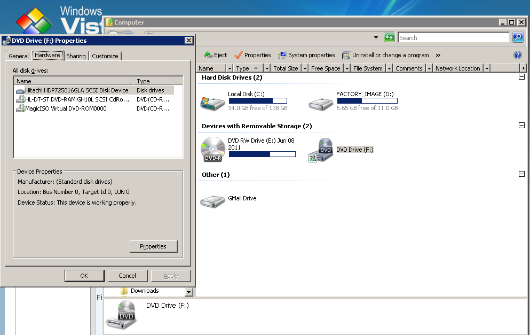Screen dimensions: 530x335
Task: Open the Comments column dropdown arrow
Action: pyautogui.click(x=429, y=68)
